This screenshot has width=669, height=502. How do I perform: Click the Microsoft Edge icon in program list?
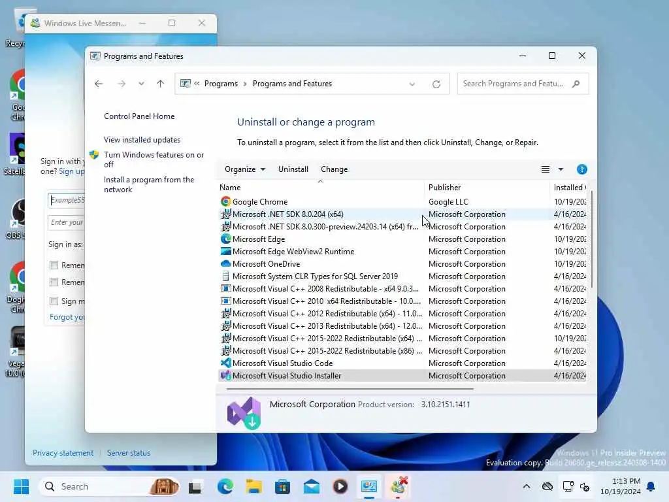[225, 239]
